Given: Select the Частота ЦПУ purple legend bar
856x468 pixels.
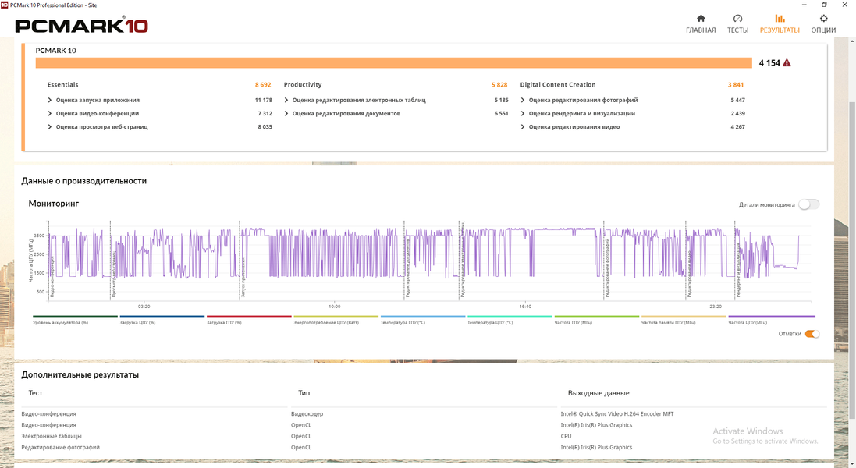Looking at the screenshot, I should click(x=772, y=317).
